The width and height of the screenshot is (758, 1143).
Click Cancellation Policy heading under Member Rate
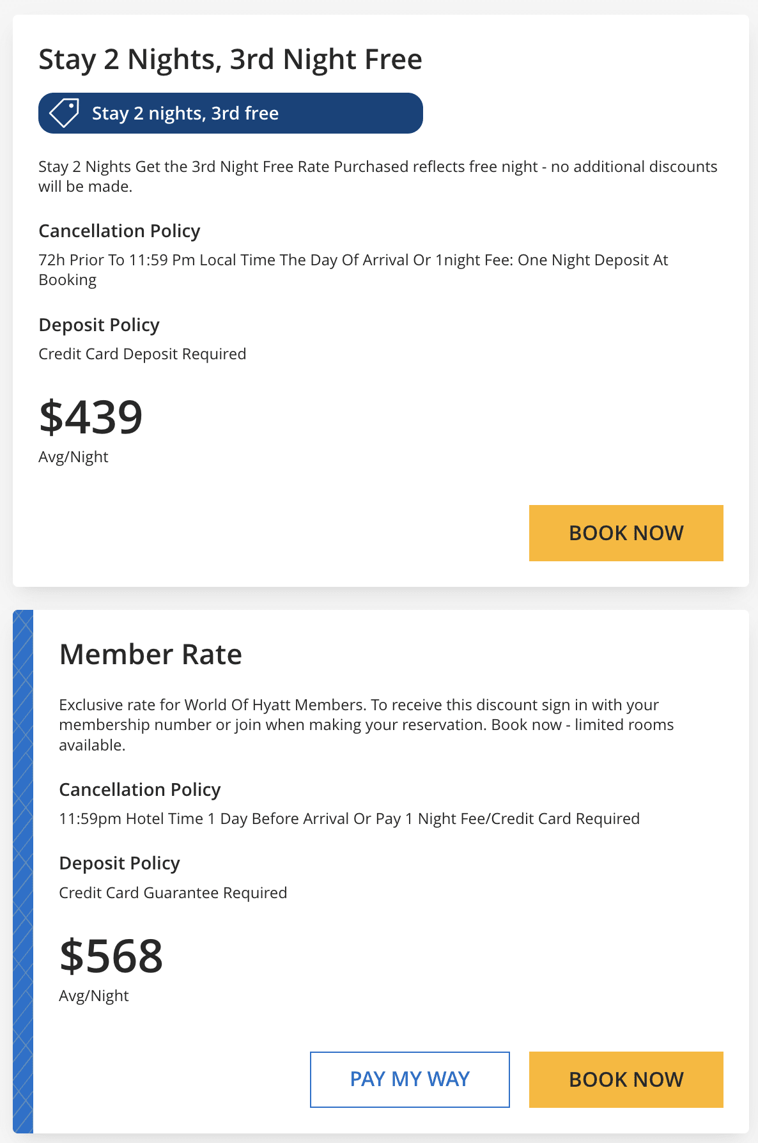click(140, 789)
